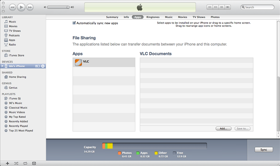Open Podcasts in the sidebar
This screenshot has height=166, width=280.
[x=14, y=35]
